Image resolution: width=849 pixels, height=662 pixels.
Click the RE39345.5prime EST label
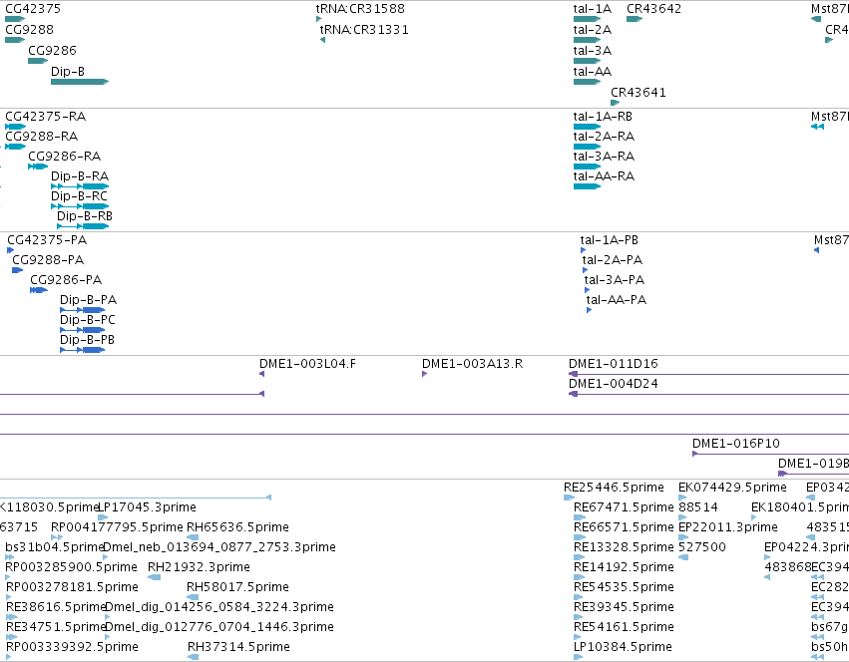pyautogui.click(x=624, y=607)
